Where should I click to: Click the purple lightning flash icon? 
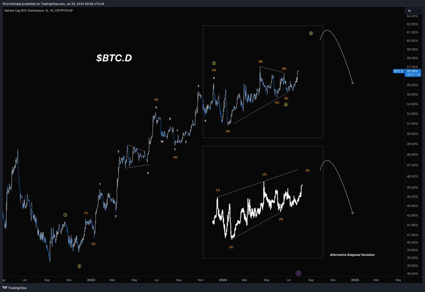(298, 273)
